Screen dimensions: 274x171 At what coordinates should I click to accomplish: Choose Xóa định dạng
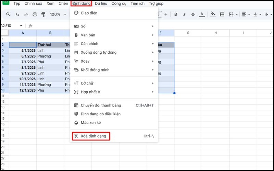click(114, 136)
